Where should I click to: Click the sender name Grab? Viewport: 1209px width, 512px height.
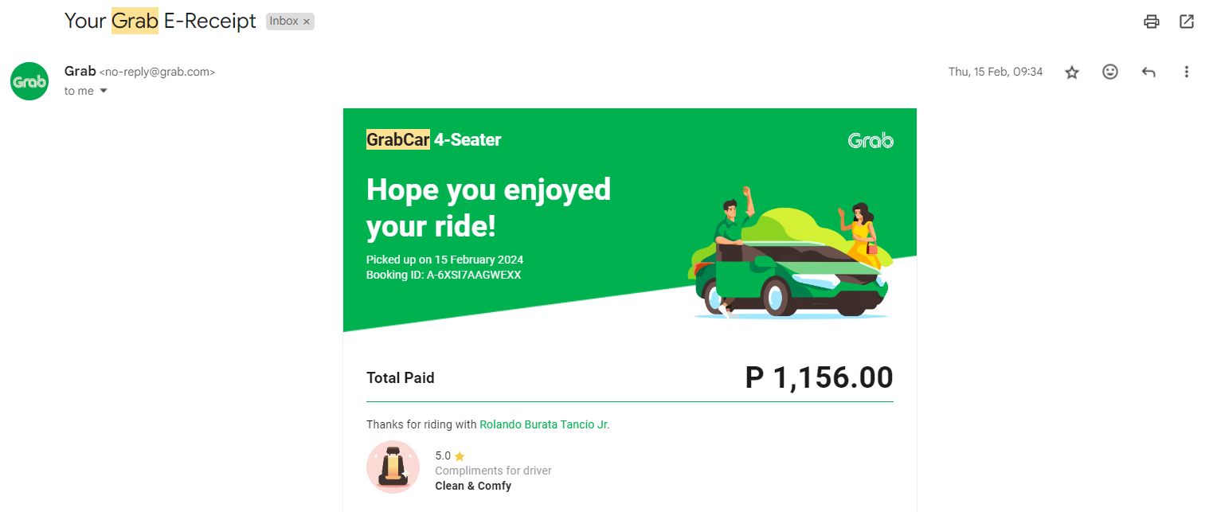[x=80, y=72]
